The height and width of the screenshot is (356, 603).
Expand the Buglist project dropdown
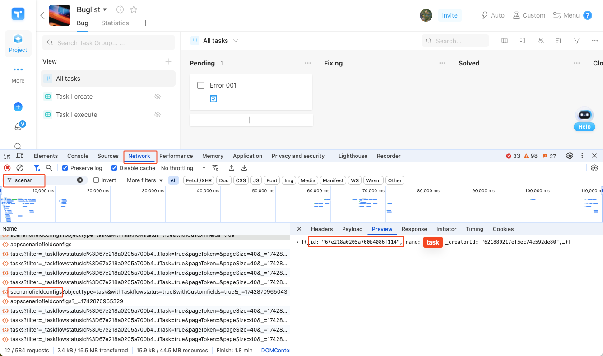click(105, 9)
